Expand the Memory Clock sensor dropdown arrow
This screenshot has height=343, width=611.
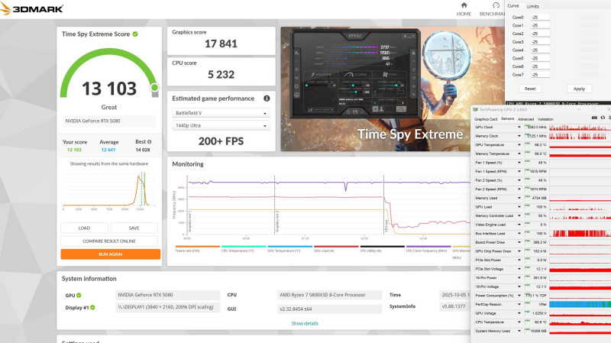point(519,136)
